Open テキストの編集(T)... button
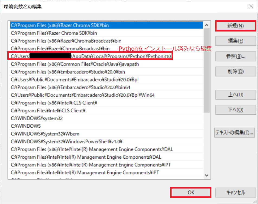The width and height of the screenshot is (258, 204). [234, 133]
